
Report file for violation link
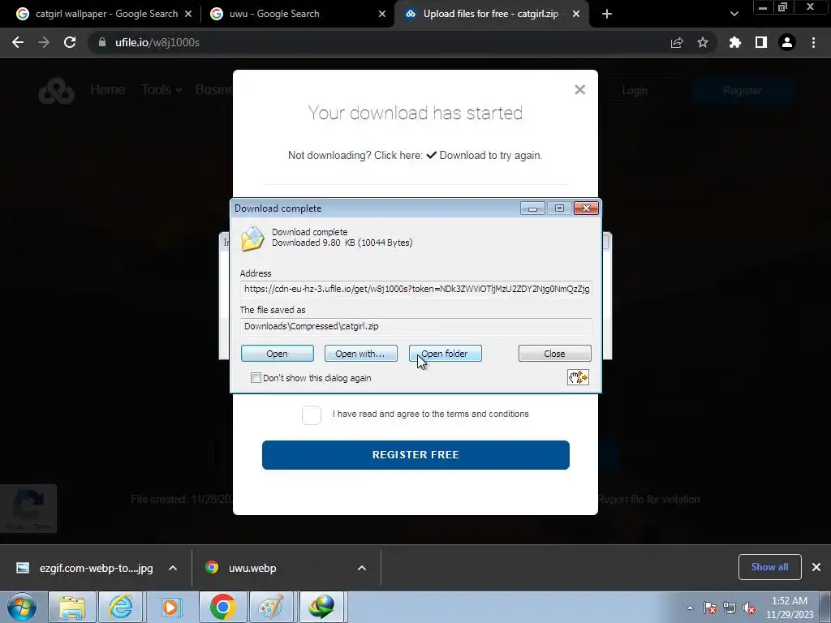(x=649, y=500)
